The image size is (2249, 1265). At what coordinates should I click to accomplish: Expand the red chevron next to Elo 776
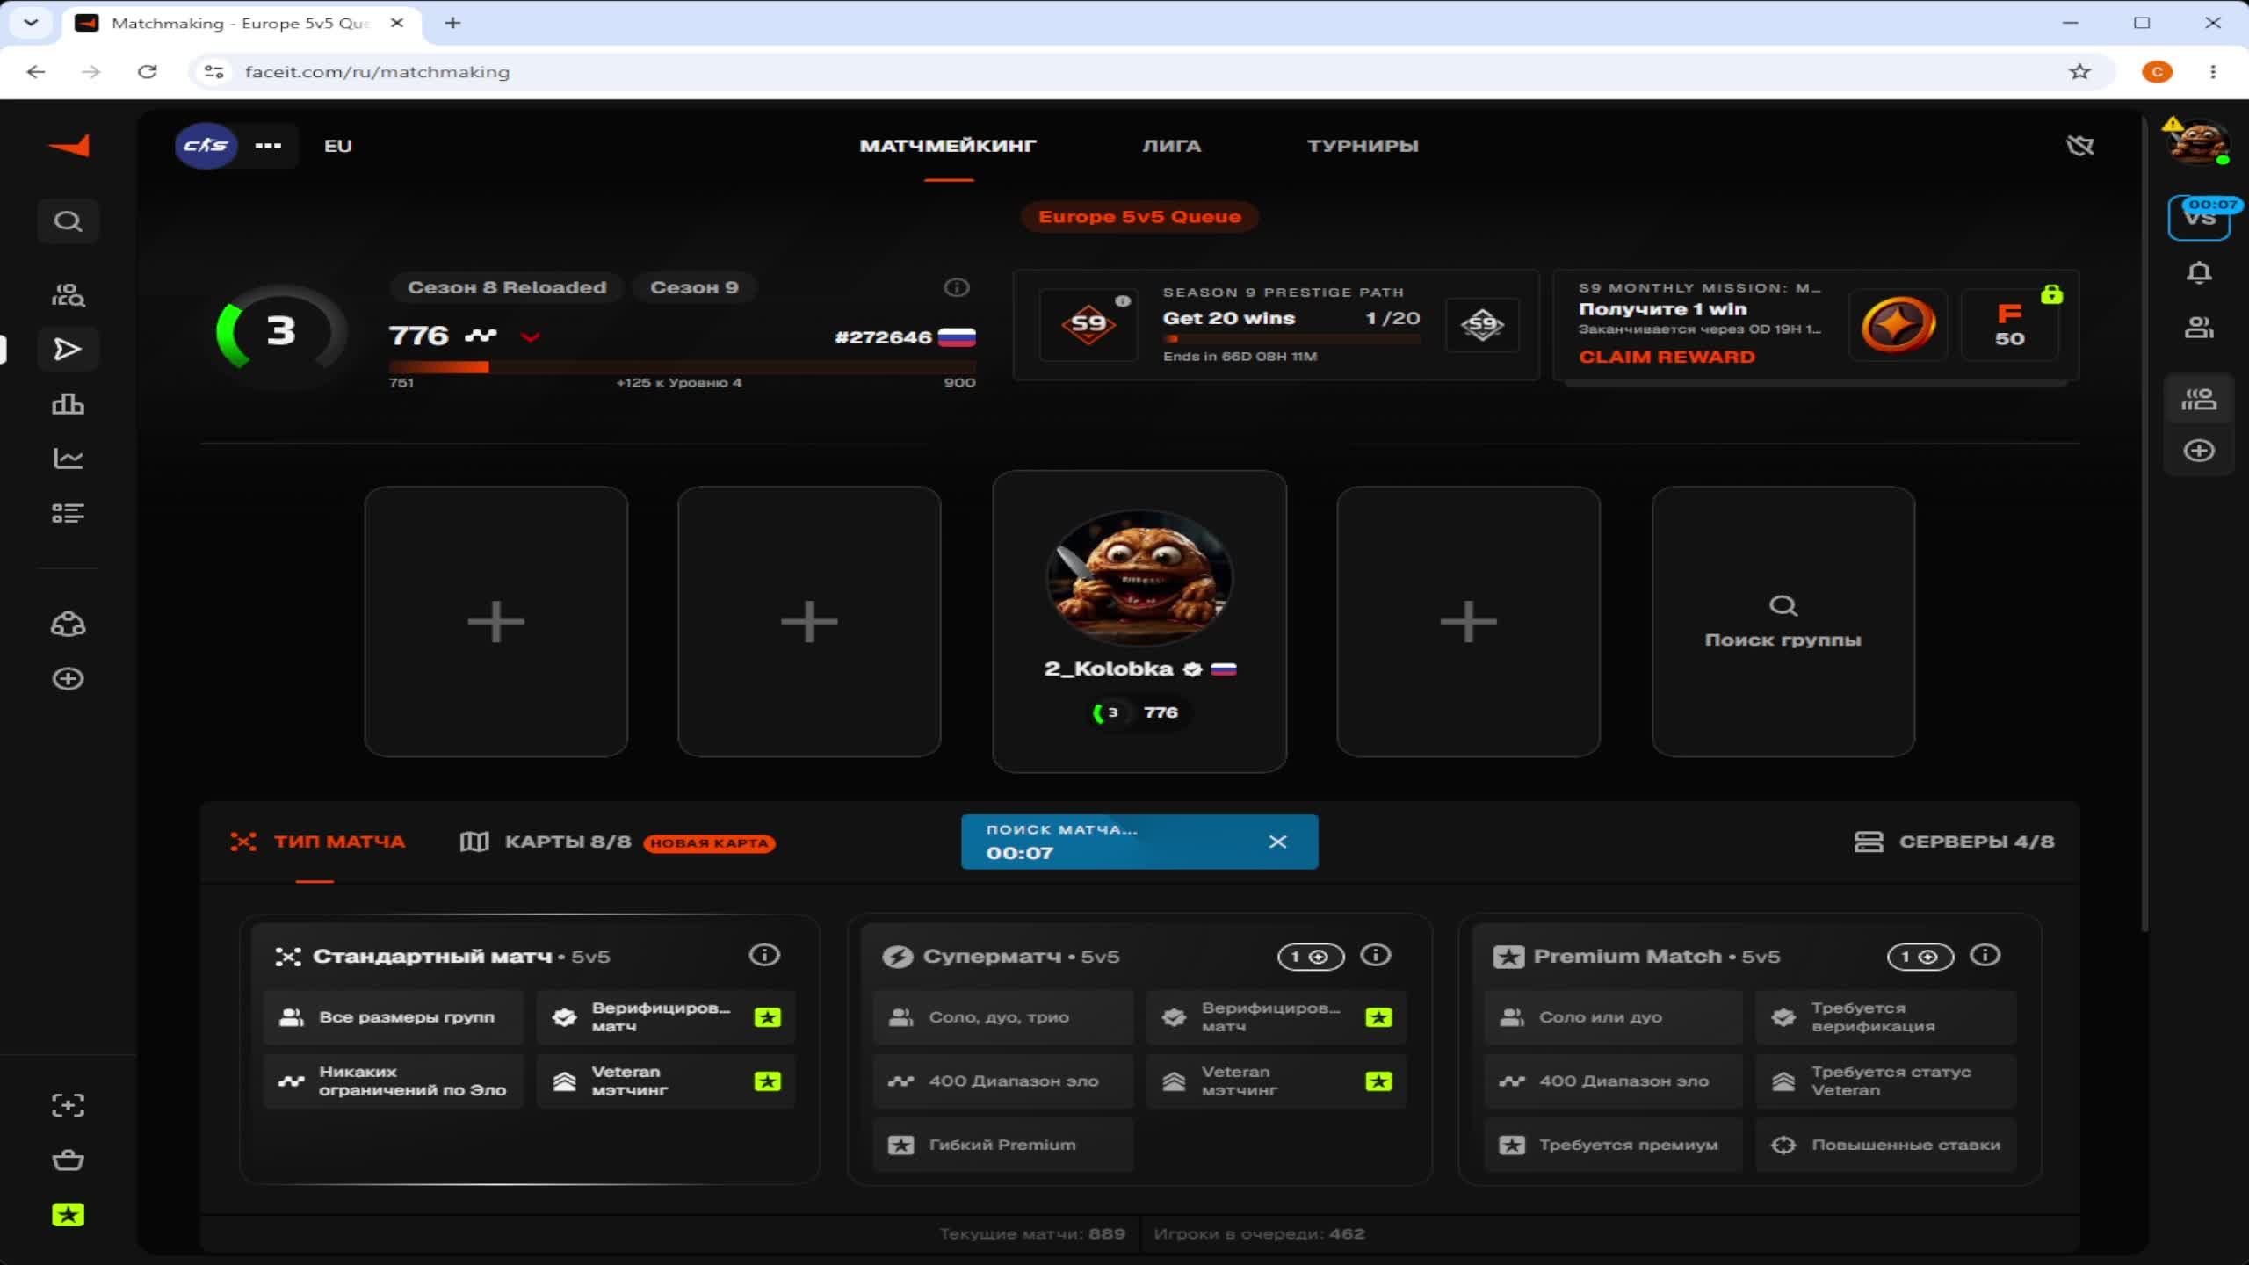pyautogui.click(x=530, y=337)
